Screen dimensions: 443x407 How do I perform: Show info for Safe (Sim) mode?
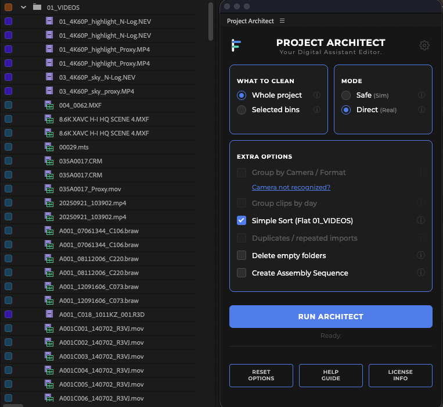click(422, 95)
